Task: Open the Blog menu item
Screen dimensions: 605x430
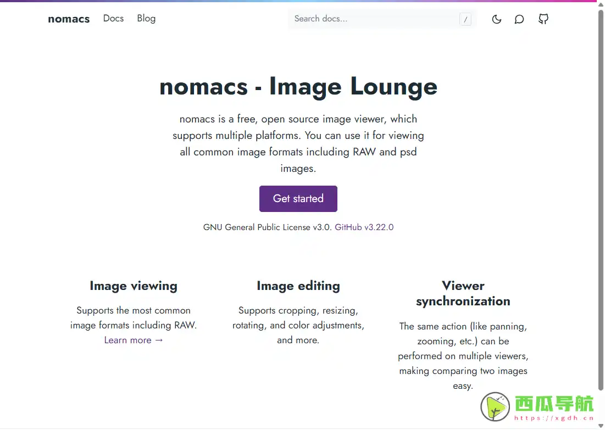Action: pyautogui.click(x=146, y=18)
